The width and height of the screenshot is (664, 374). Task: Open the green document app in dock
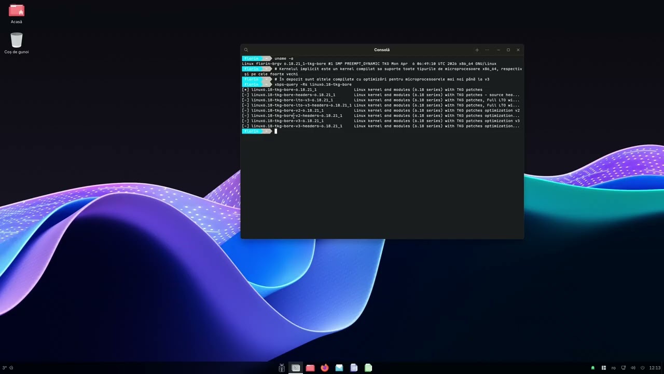pos(368,368)
